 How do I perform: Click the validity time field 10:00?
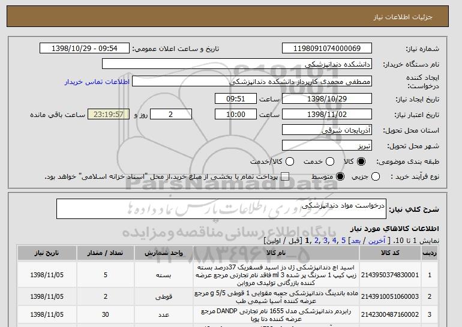[x=236, y=115]
